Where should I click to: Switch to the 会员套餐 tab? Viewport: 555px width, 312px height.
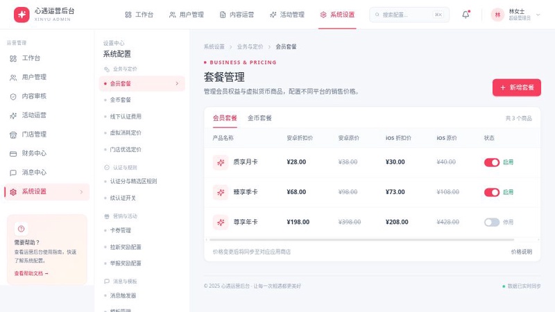[225, 118]
